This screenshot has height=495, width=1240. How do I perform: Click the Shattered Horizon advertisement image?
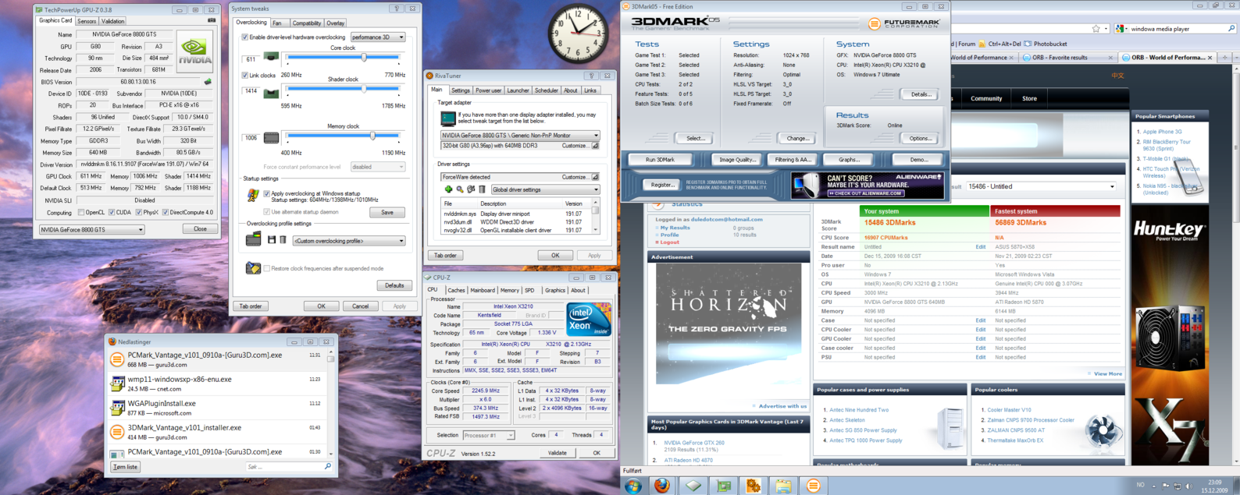click(x=729, y=324)
